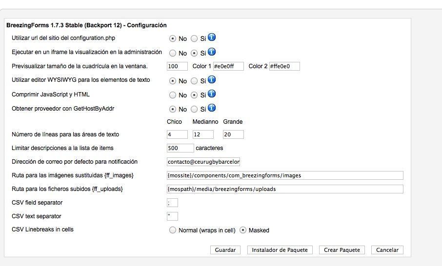The width and height of the screenshot is (442, 266).
Task: Select Si for iframe preview in administration
Action: pyautogui.click(x=194, y=53)
